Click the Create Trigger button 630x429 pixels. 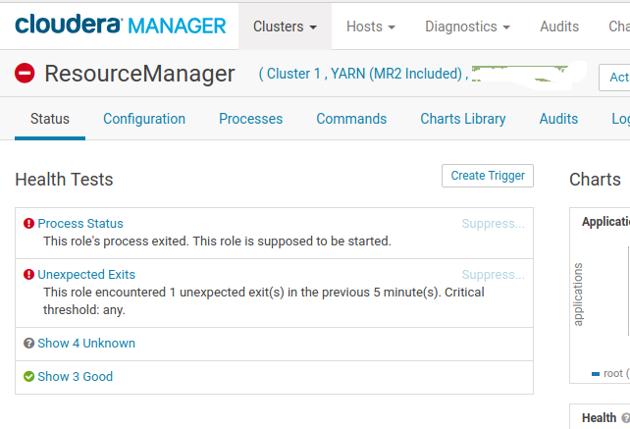coord(488,176)
